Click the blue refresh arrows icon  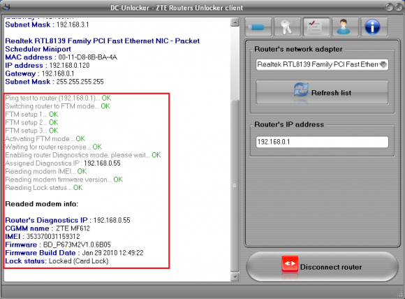point(301,89)
